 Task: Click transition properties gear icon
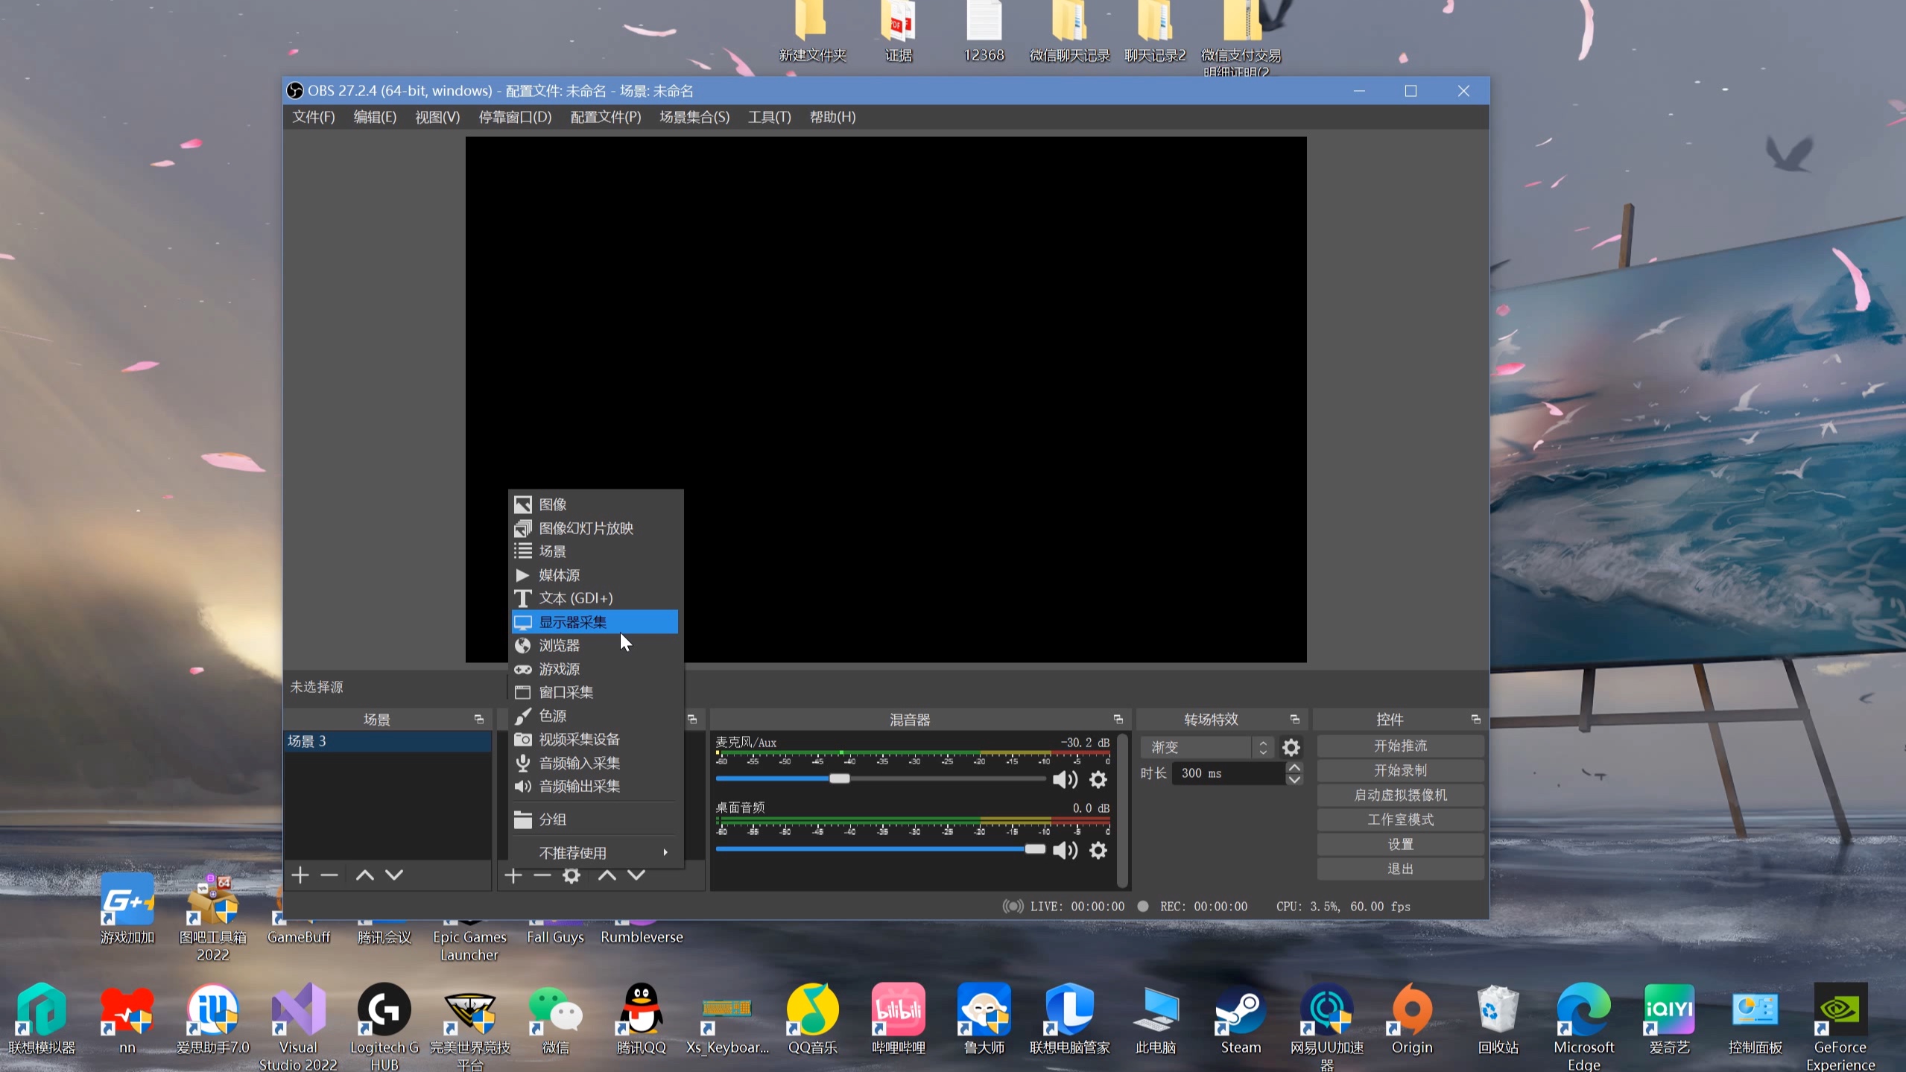1291,747
